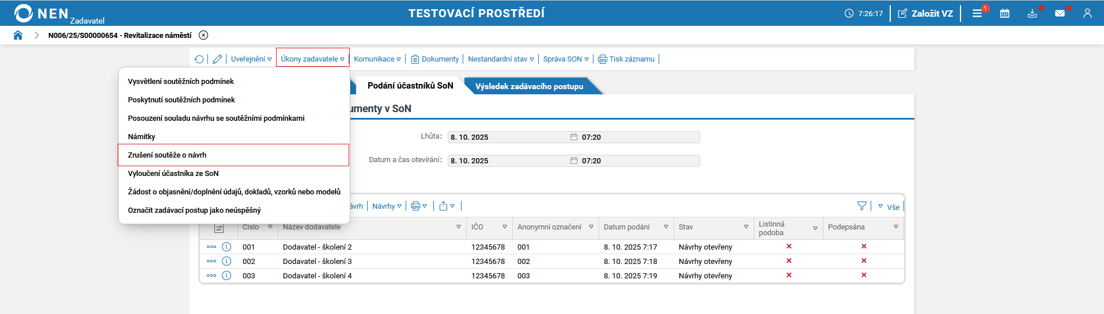
Task: Open Anonymní označení column filter arrow
Action: click(x=591, y=227)
